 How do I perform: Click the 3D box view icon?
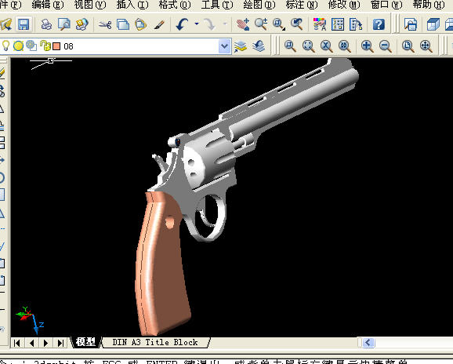(433, 24)
